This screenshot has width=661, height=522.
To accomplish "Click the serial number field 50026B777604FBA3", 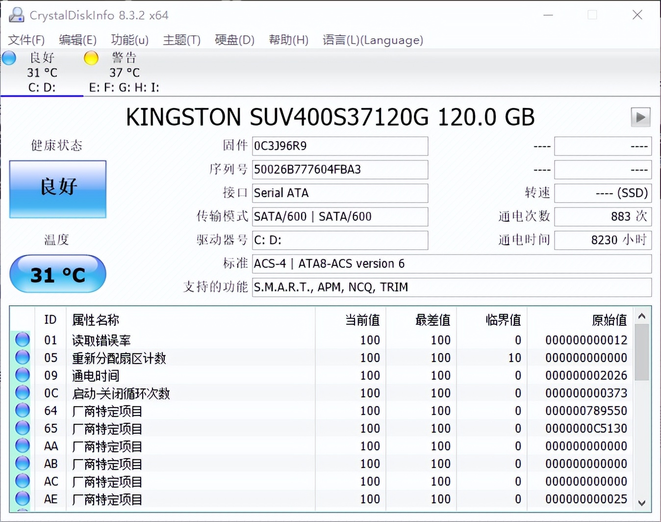I will point(339,170).
